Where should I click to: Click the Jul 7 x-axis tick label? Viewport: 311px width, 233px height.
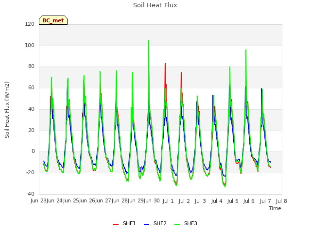[x=265, y=201]
